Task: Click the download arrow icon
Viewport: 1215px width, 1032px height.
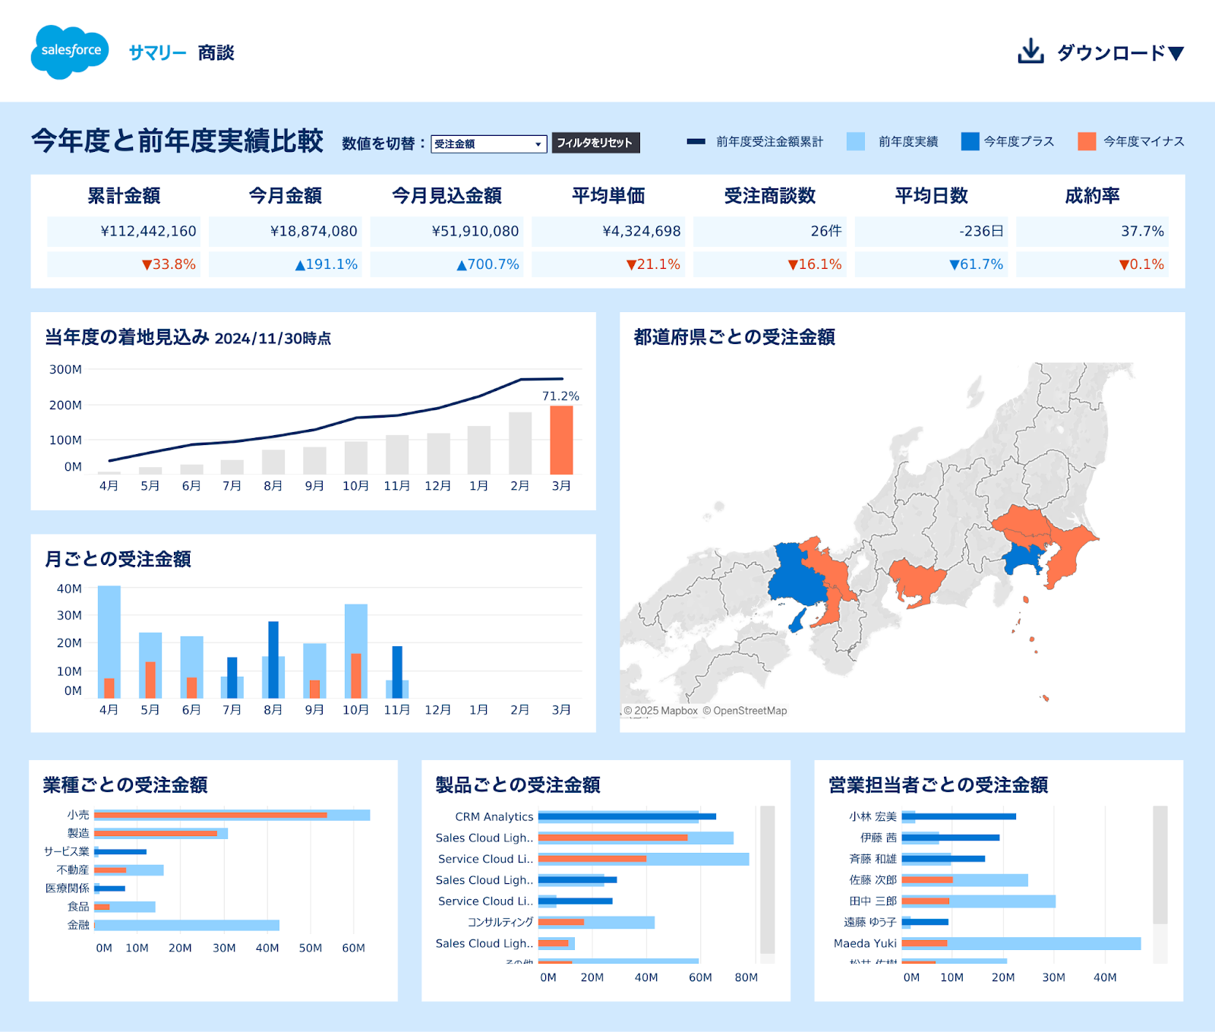Action: tap(1030, 52)
